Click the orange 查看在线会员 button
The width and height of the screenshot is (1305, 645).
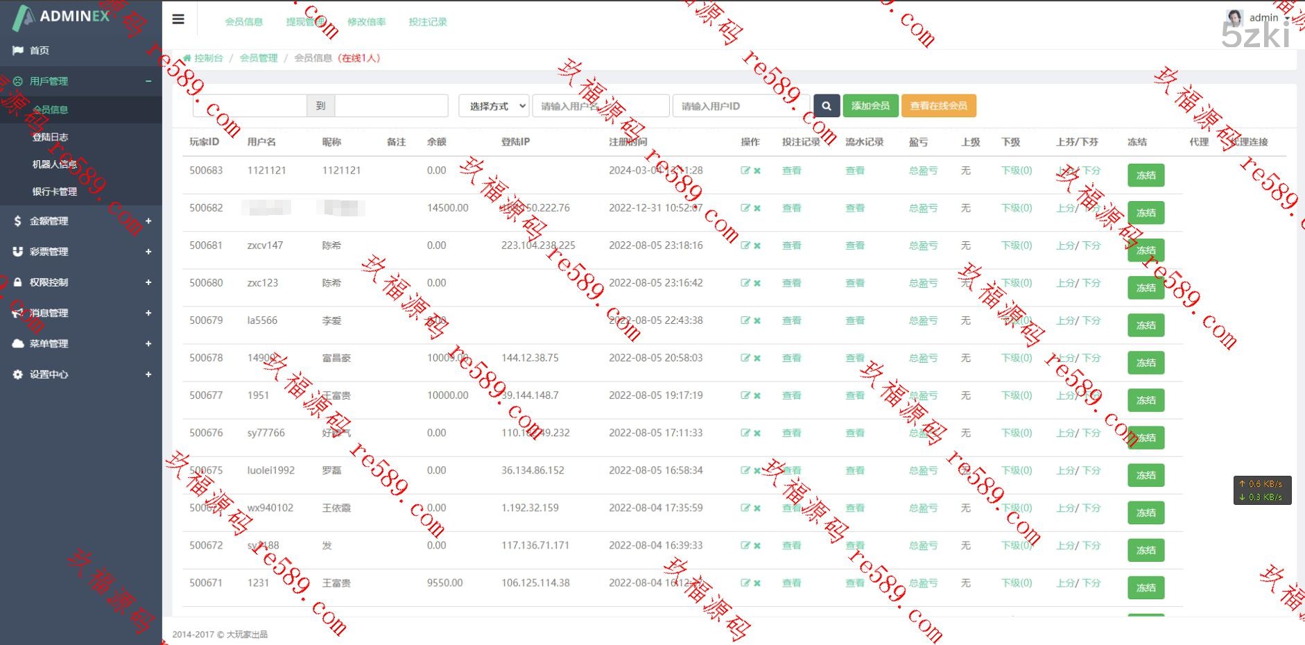pos(938,105)
